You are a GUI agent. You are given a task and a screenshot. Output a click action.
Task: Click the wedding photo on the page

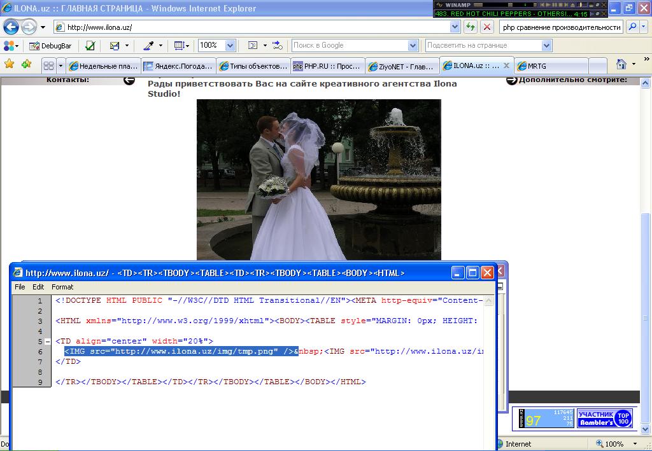point(318,179)
